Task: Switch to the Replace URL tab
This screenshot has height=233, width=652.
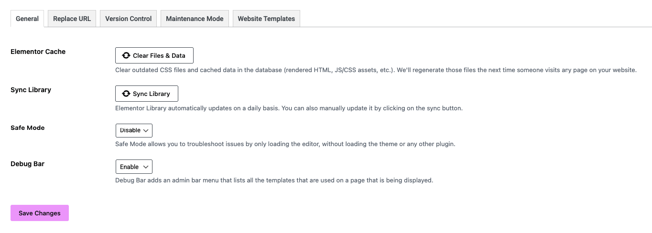Action: tap(72, 19)
